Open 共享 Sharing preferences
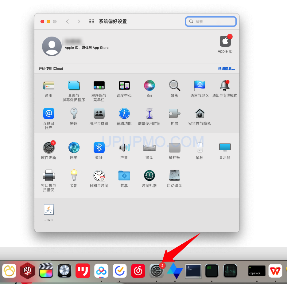The height and width of the screenshot is (284, 287). pyautogui.click(x=124, y=176)
